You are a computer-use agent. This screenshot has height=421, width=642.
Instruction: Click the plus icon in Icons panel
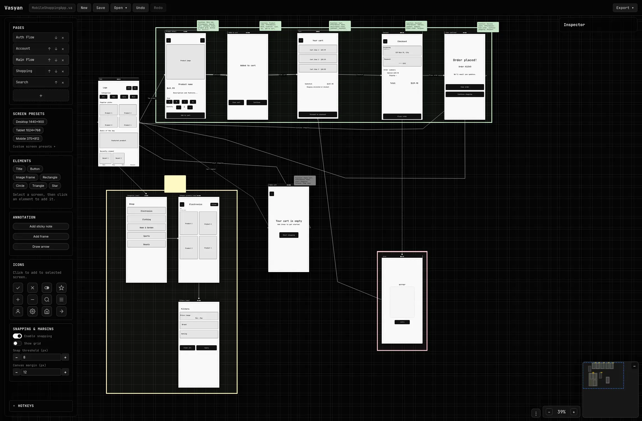[x=18, y=299]
